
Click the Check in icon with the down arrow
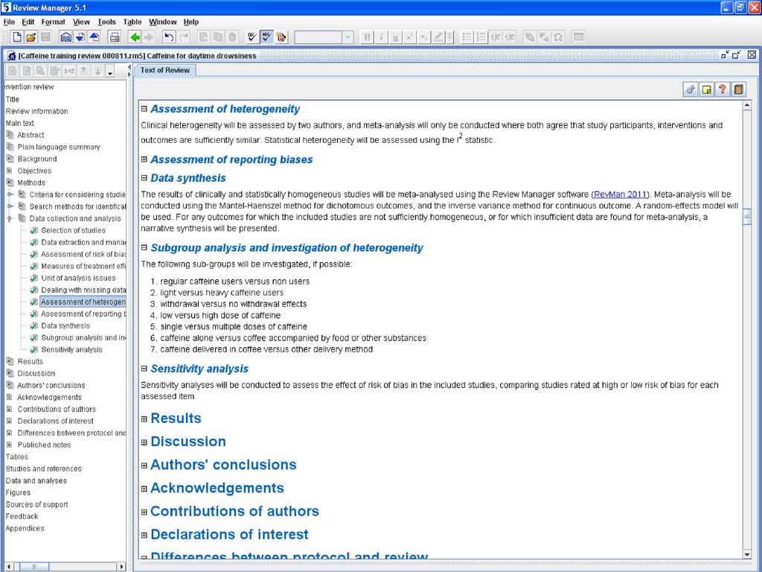(x=80, y=37)
